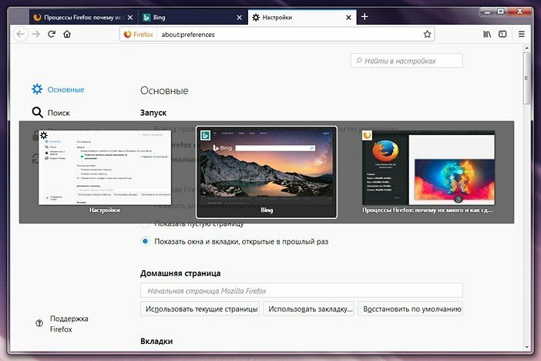541x361 pixels.
Task: Click the forward navigation arrow
Action: [x=36, y=34]
